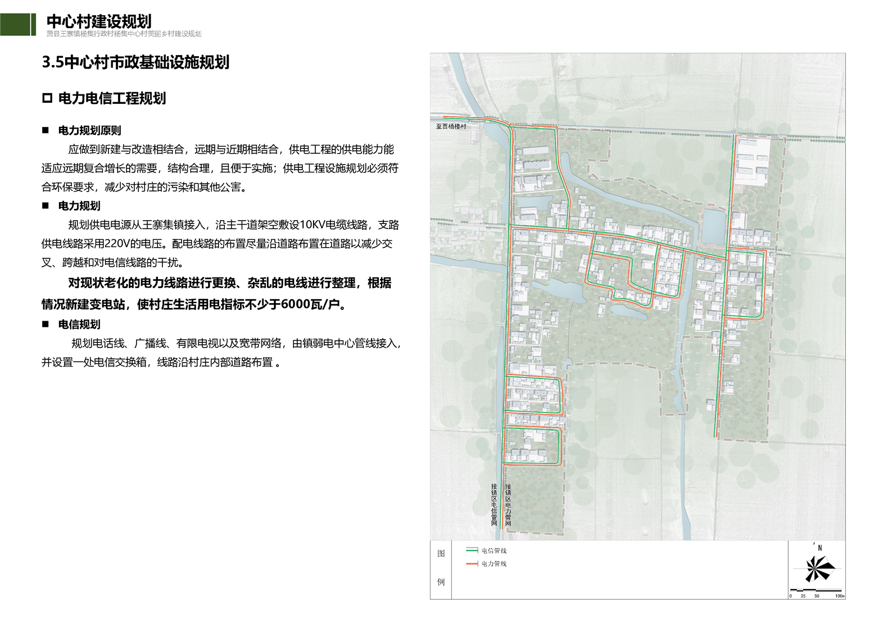Click the 图例 legend title cell
The height and width of the screenshot is (630, 892).
tap(441, 568)
